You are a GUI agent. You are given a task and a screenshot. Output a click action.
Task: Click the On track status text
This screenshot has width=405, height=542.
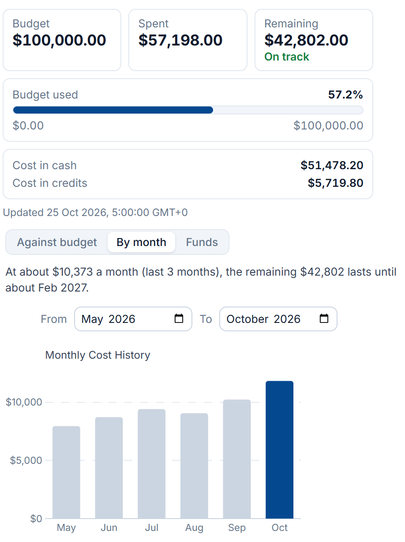tap(287, 57)
